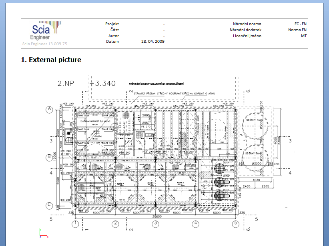Screen dimensions: 329x246
Task: Select the 'Norma EN' annex value
Action: click(x=297, y=30)
